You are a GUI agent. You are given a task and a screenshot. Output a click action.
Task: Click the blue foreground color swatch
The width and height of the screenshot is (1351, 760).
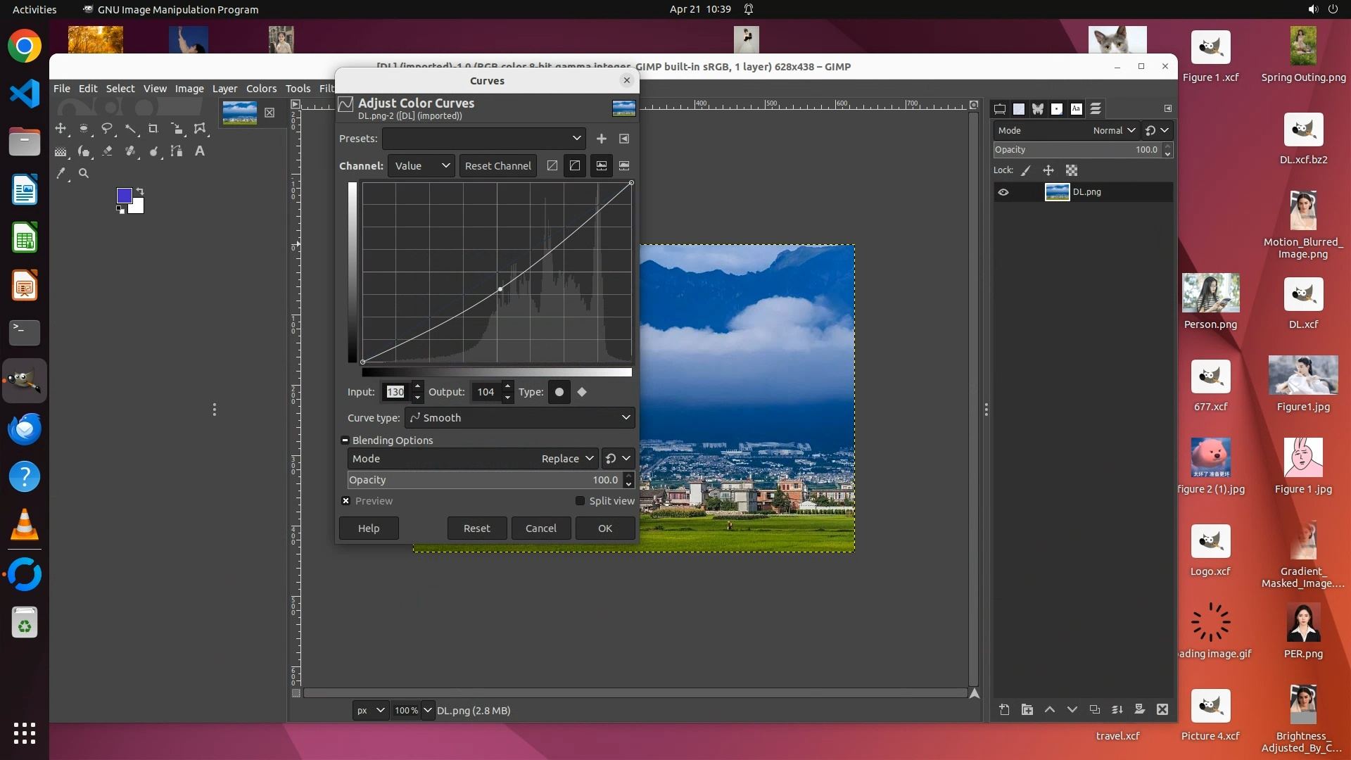pos(125,196)
